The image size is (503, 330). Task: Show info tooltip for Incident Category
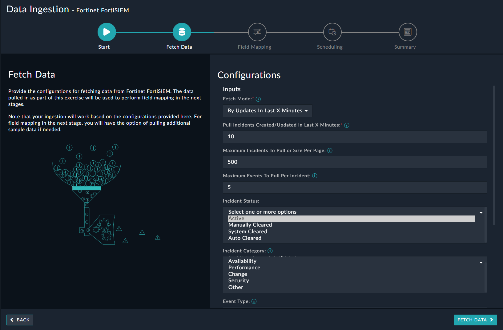pos(270,251)
